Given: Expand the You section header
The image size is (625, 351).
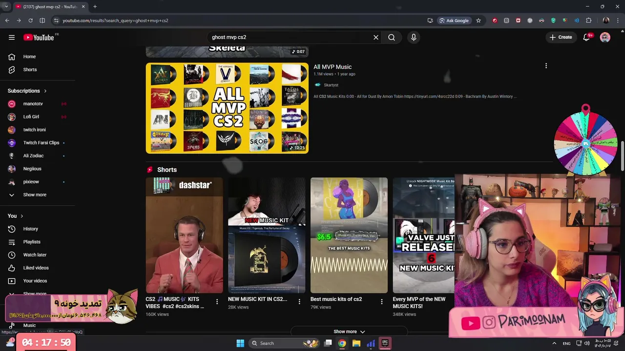Looking at the screenshot, I should pos(16,216).
